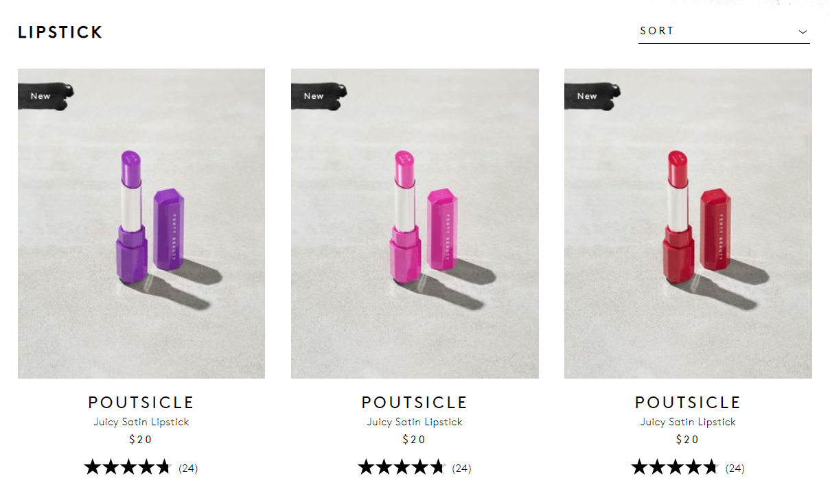Open the purple Poutsicle lipstick image
This screenshot has height=498, width=830.
141,223
